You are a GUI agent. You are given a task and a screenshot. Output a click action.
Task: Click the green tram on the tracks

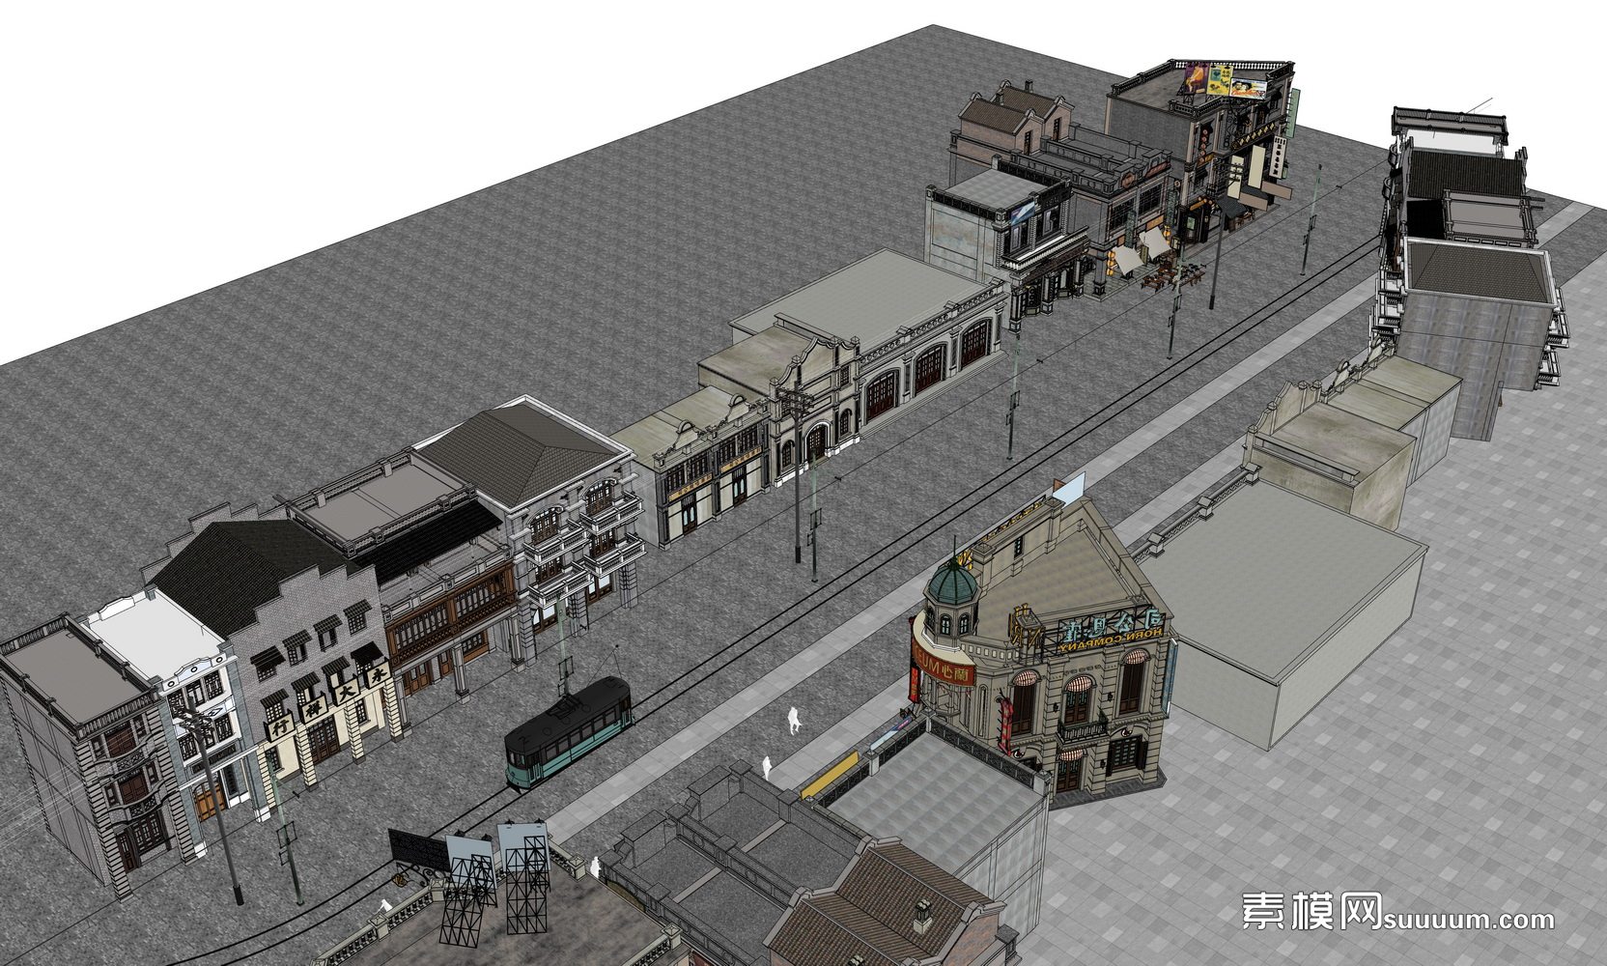pyautogui.click(x=568, y=731)
